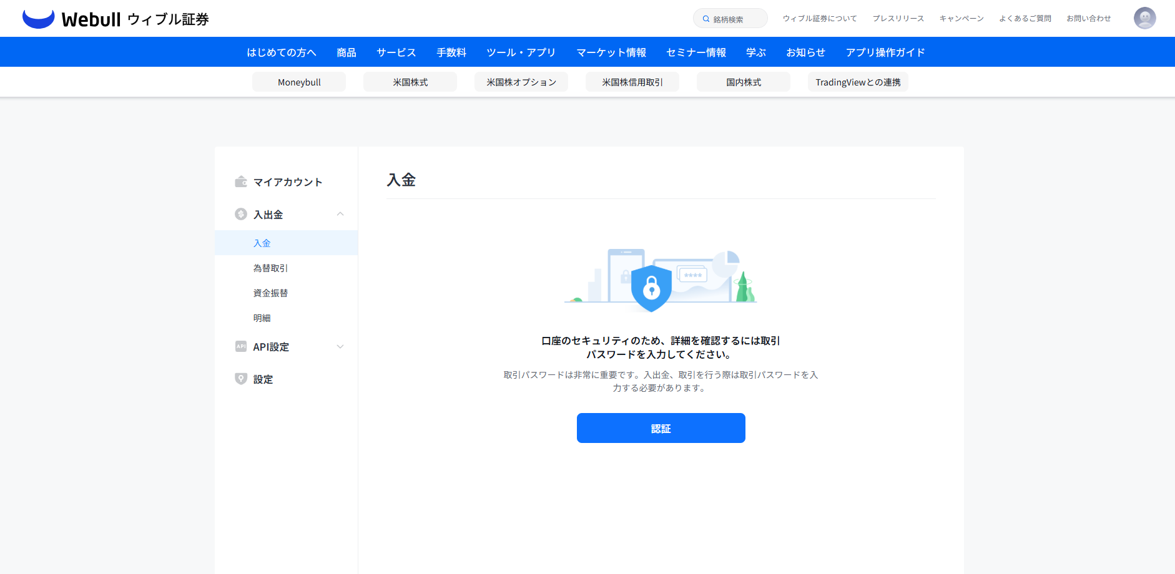The height and width of the screenshot is (574, 1175).
Task: Click the Webull logo icon
Action: pos(38,19)
